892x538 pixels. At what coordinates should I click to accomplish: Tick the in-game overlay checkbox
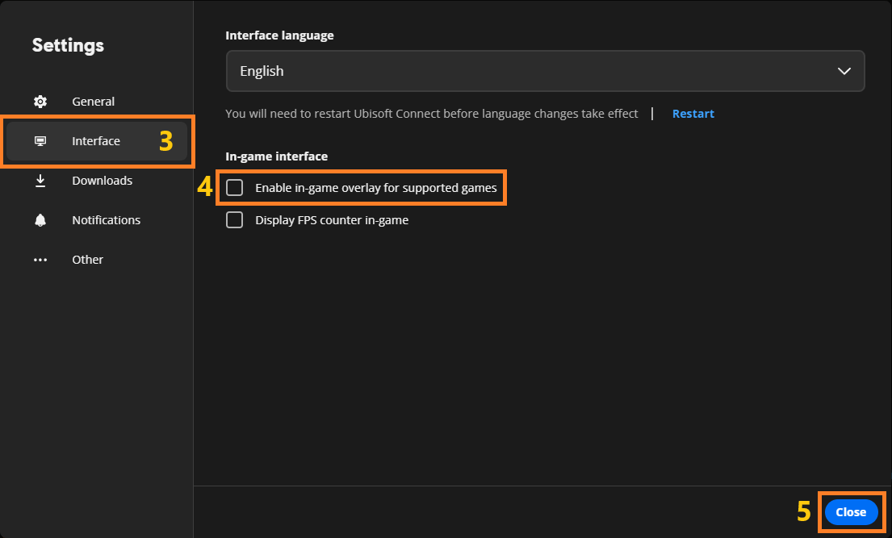234,188
